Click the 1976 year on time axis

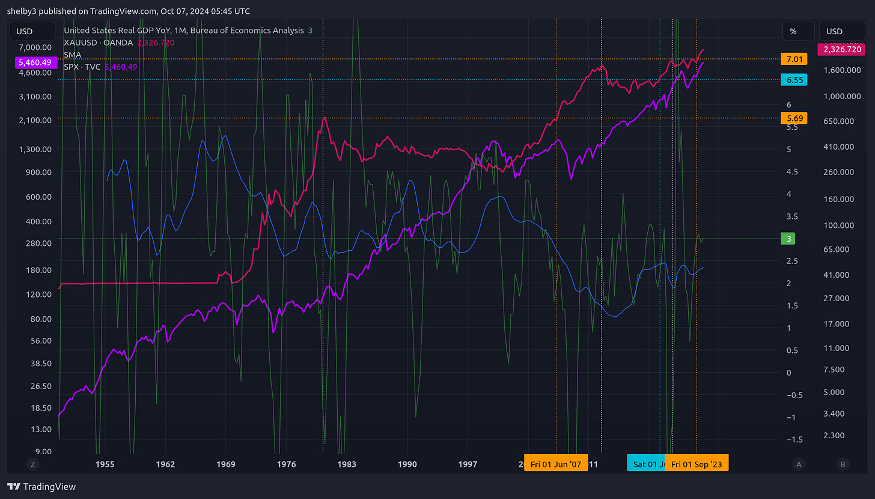(287, 464)
